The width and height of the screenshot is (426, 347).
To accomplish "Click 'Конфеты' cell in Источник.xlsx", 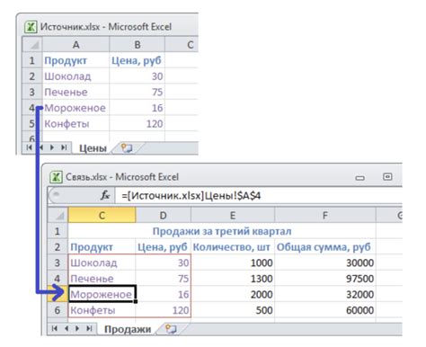I will pos(75,123).
